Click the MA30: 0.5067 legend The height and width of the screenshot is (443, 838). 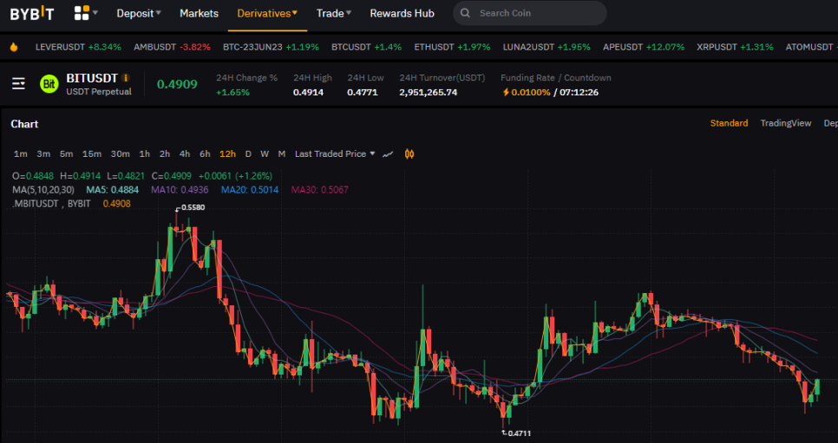click(319, 190)
